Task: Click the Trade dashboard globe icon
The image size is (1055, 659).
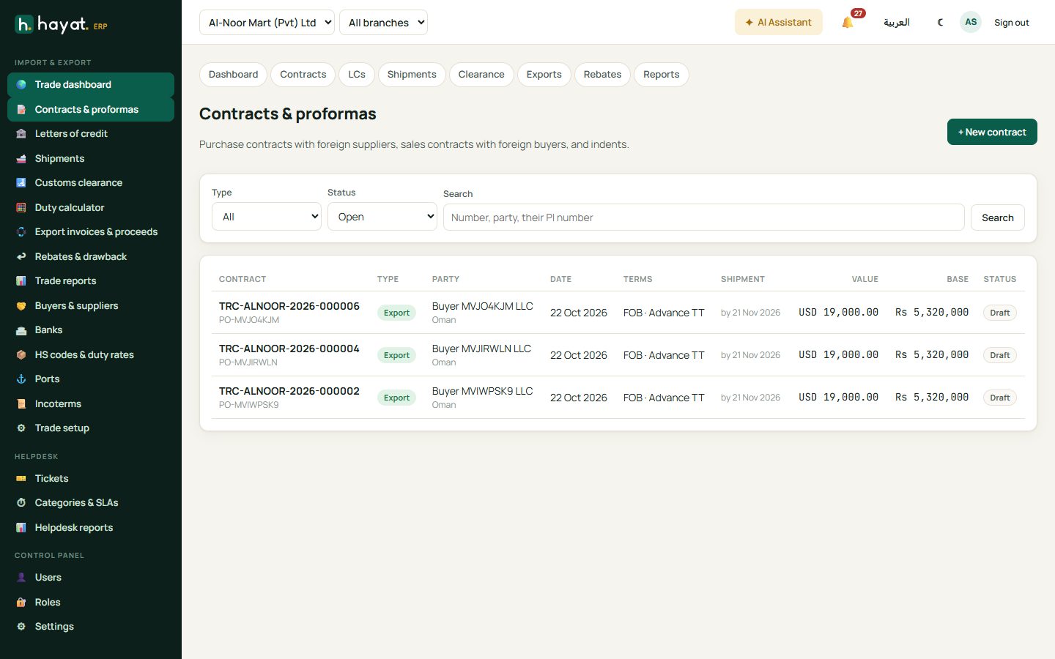Action: tap(21, 85)
